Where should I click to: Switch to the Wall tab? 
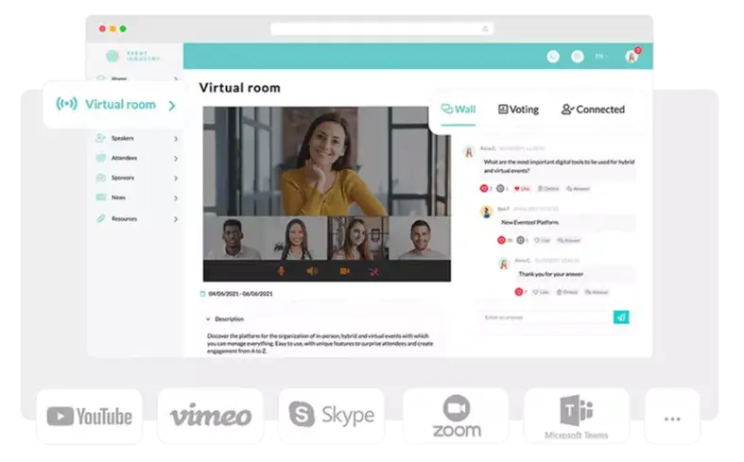point(459,109)
